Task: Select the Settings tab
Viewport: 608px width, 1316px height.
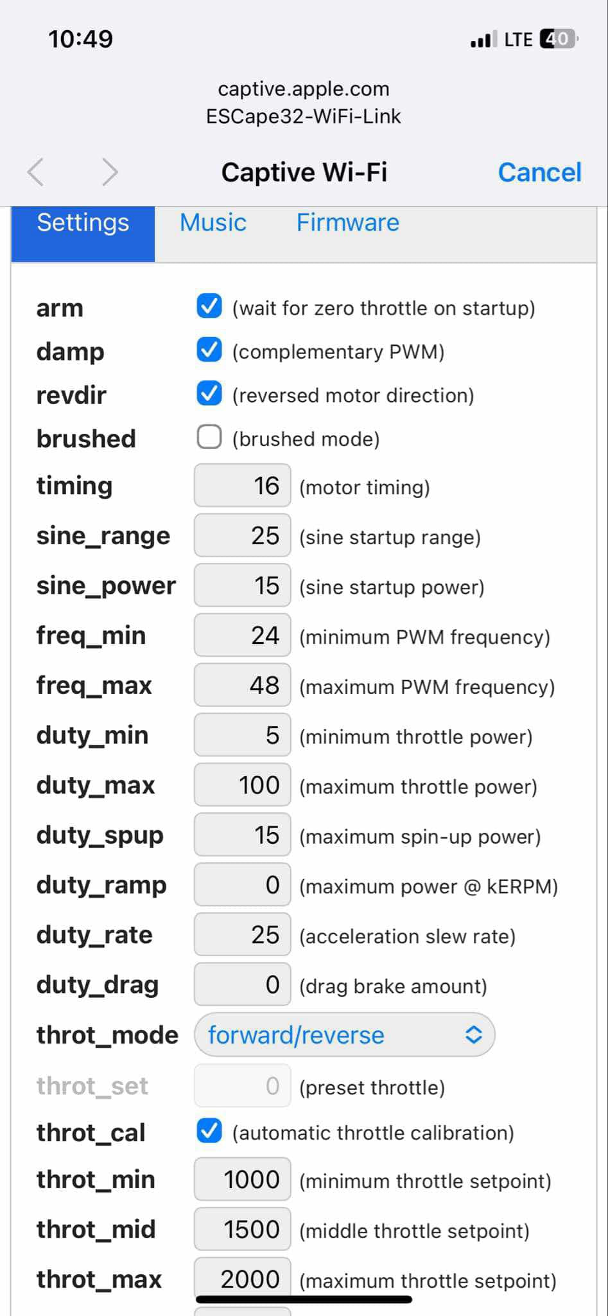Action: click(x=83, y=223)
